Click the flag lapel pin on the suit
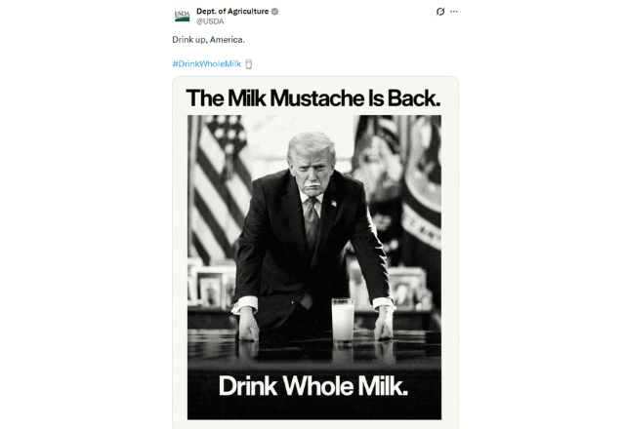The height and width of the screenshot is (429, 625). click(334, 204)
